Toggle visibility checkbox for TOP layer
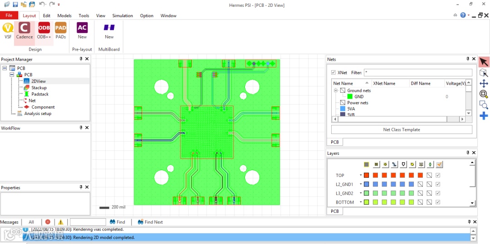This screenshot has height=244, width=490. tap(438, 175)
